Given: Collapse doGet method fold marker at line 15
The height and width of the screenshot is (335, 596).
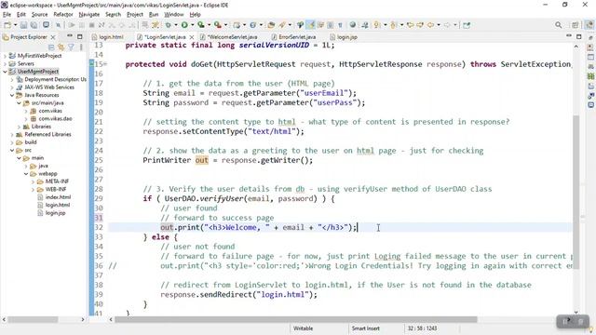Looking at the screenshot, I should (105, 64).
